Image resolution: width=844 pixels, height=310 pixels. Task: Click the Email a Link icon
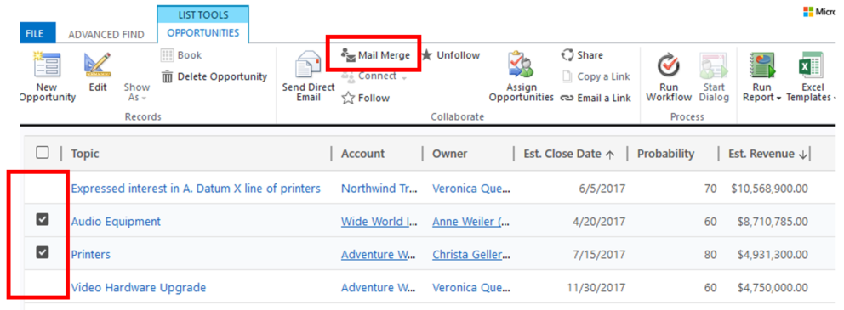(567, 98)
